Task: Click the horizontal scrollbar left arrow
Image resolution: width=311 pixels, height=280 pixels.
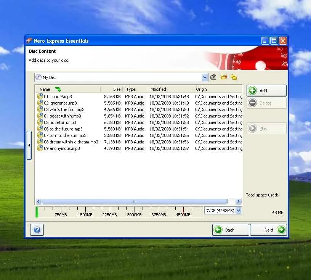Action: pyautogui.click(x=38, y=201)
